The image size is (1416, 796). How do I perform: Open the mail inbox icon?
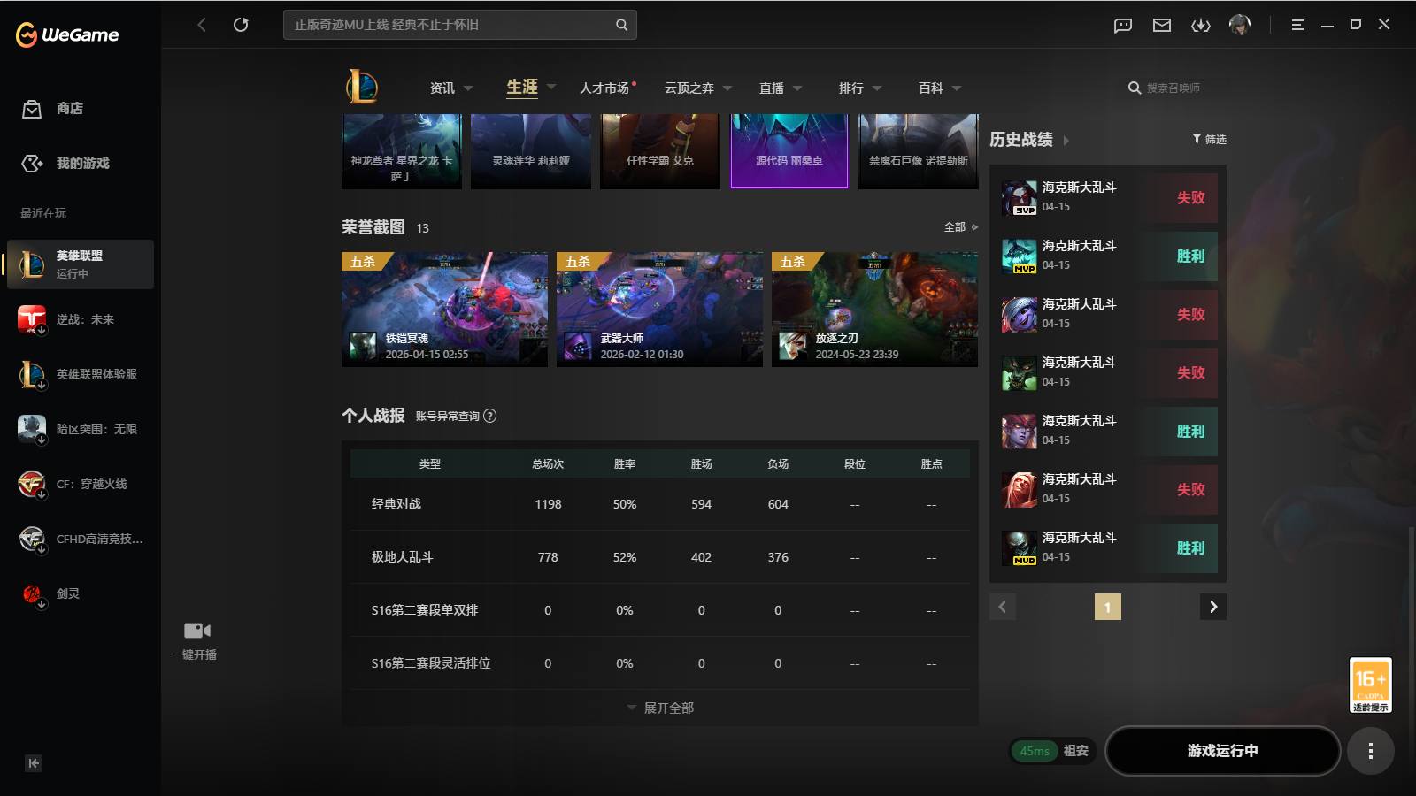pos(1162,25)
